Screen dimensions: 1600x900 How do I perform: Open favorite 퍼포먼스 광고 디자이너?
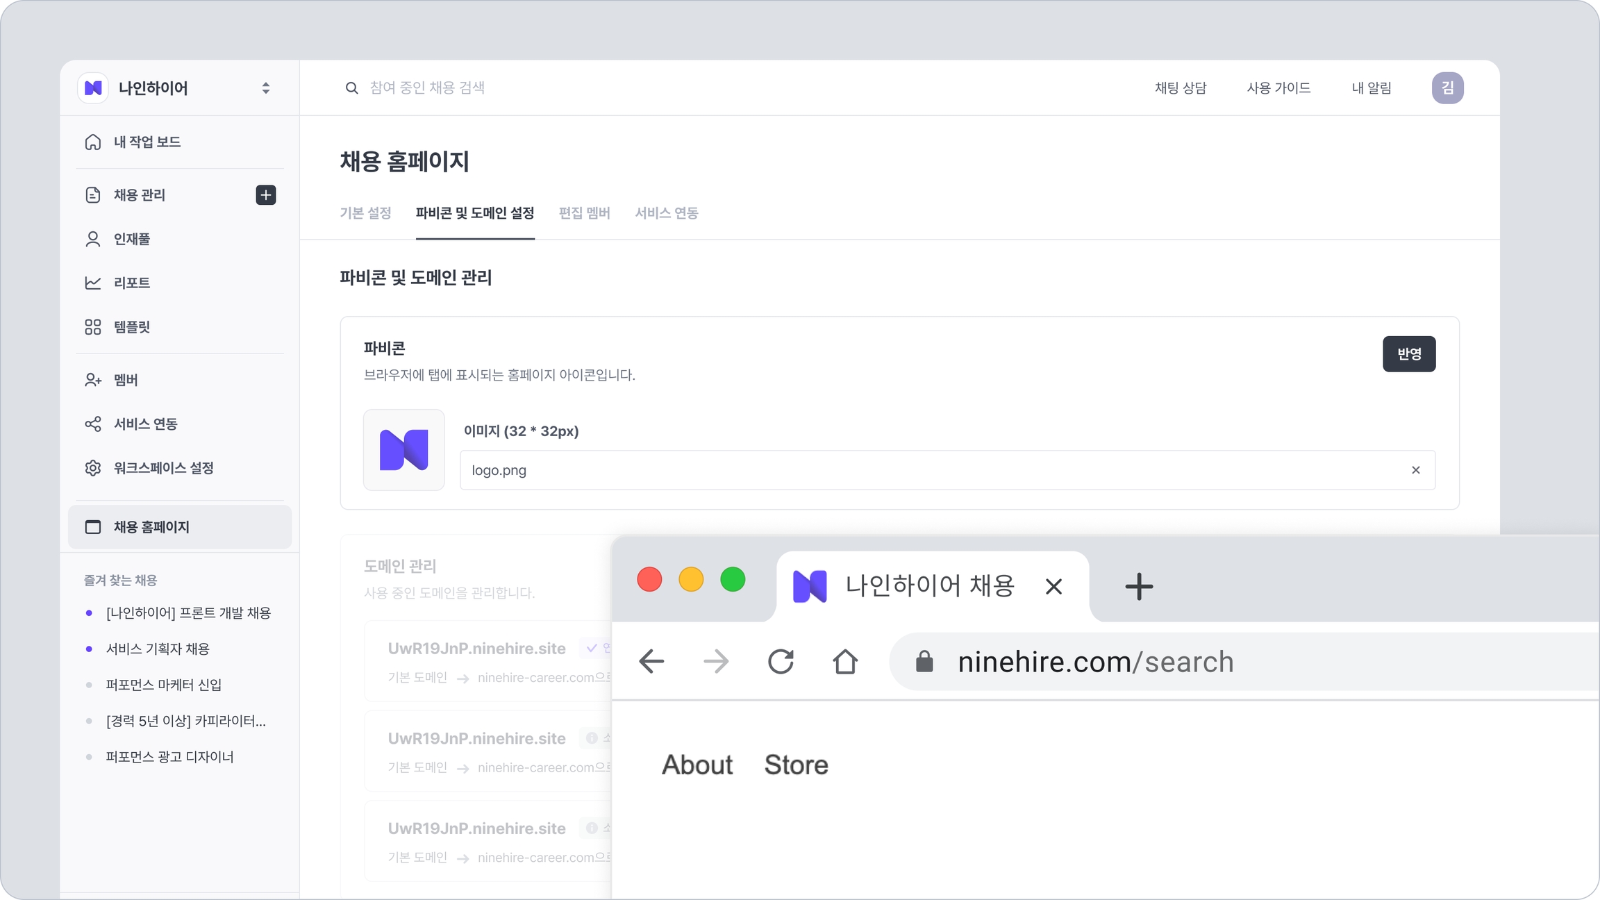tap(170, 757)
